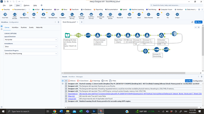This screenshot has width=204, height=114.
Task: Pick the Sample tool in palette
Action: coord(129,16)
